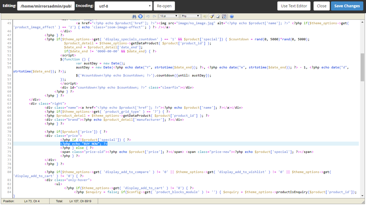Open the editor help question icon
The height and width of the screenshot is (206, 366).
click(232, 16)
